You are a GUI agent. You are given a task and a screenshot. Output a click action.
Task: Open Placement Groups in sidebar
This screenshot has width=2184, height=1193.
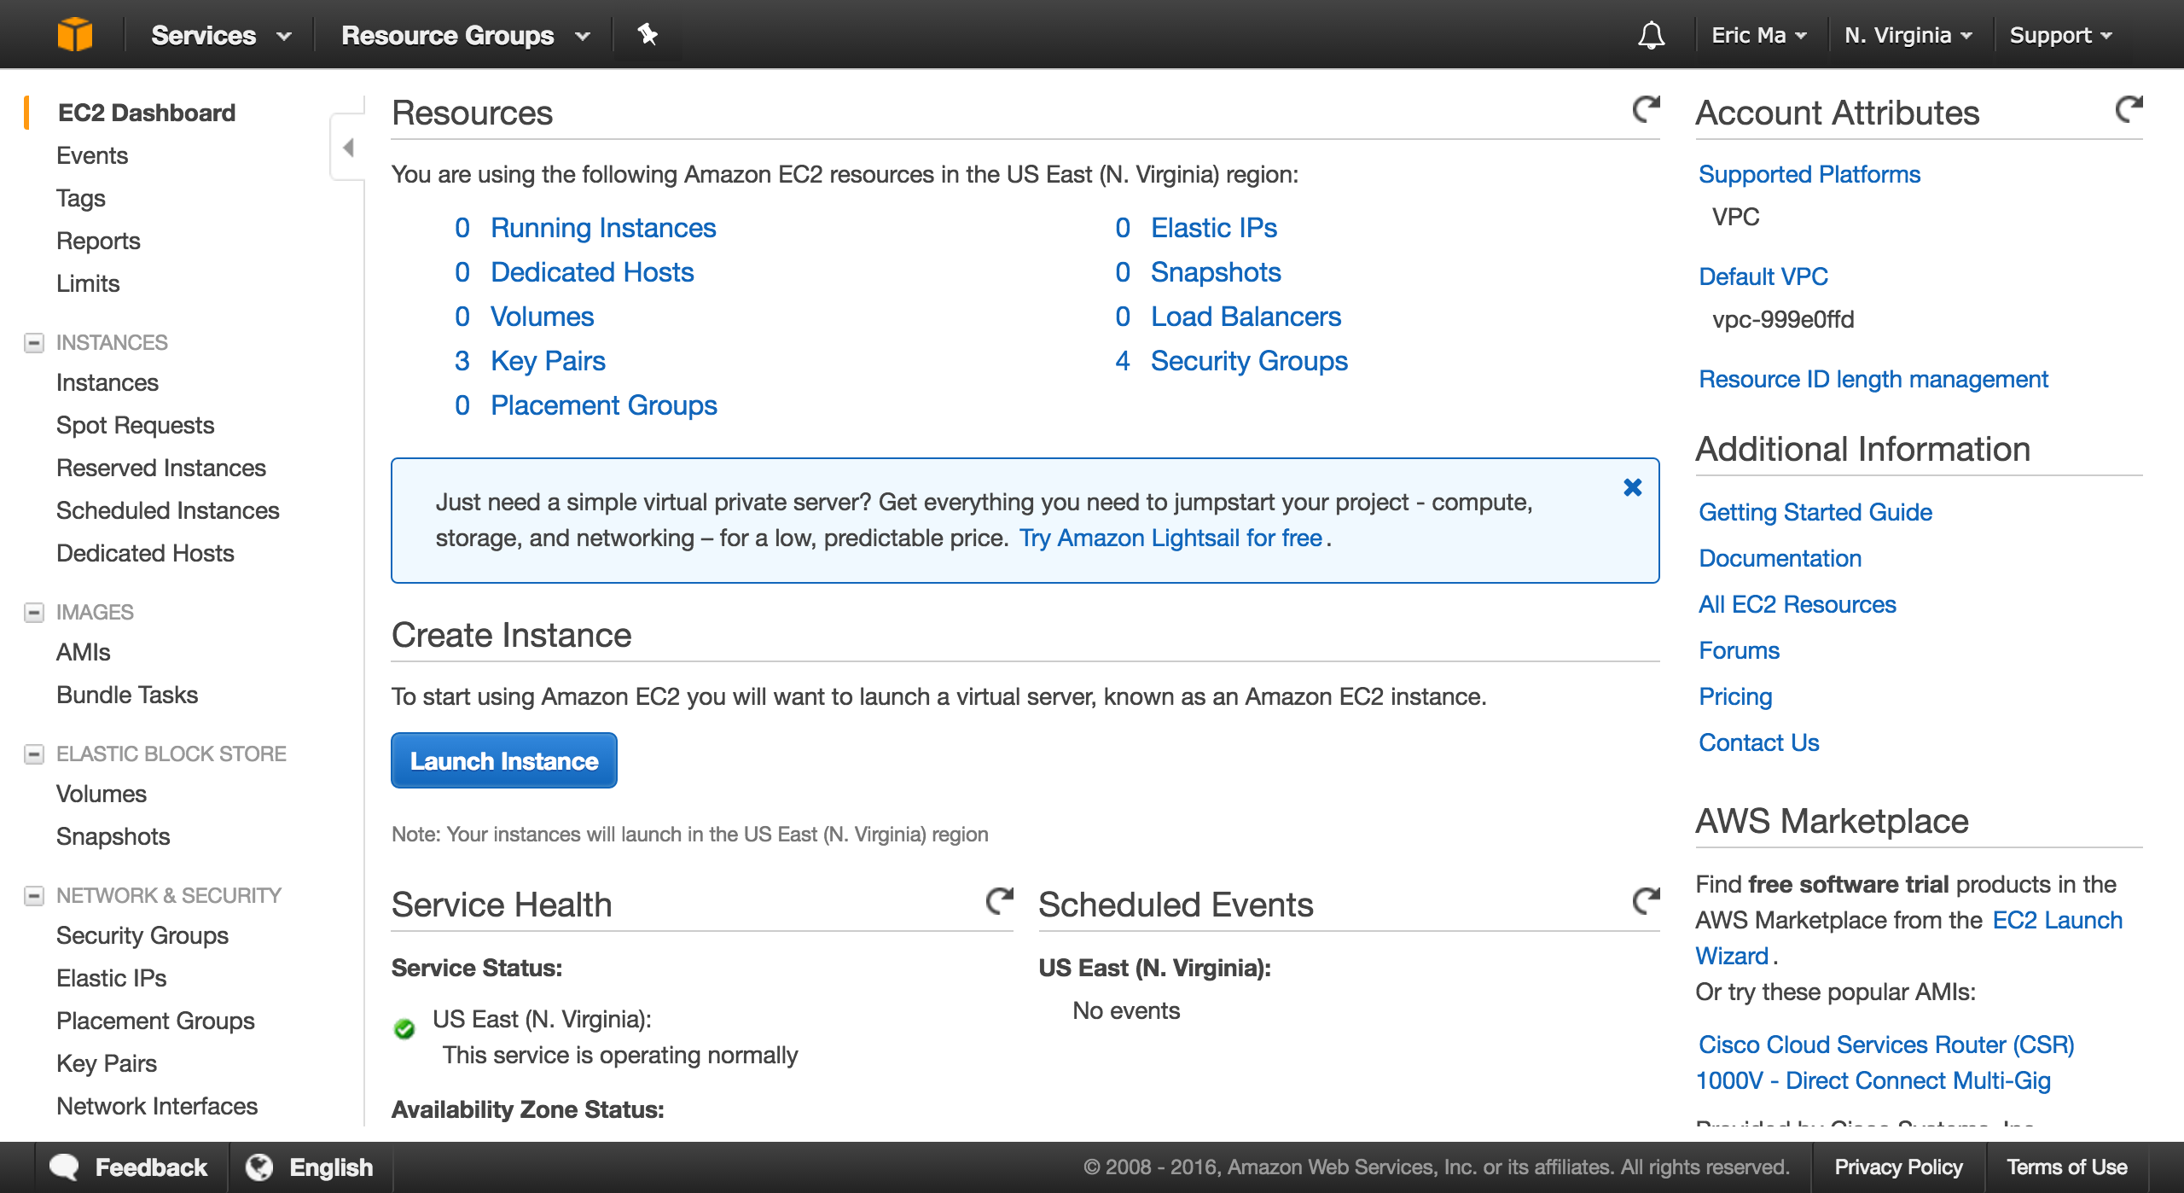pyautogui.click(x=155, y=1021)
